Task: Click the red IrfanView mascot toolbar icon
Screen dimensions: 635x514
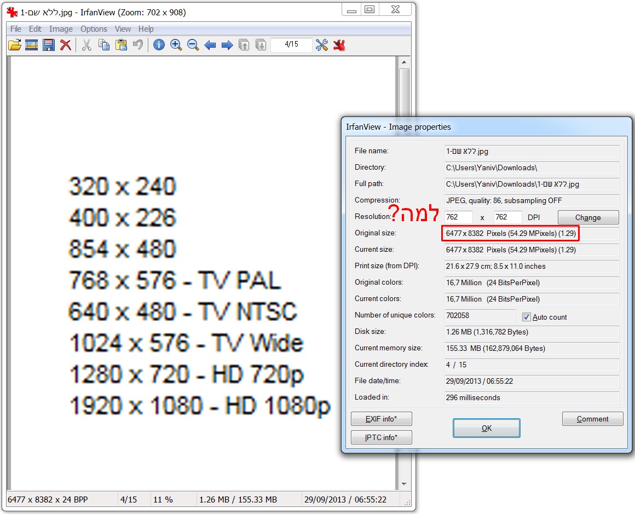Action: click(x=339, y=45)
